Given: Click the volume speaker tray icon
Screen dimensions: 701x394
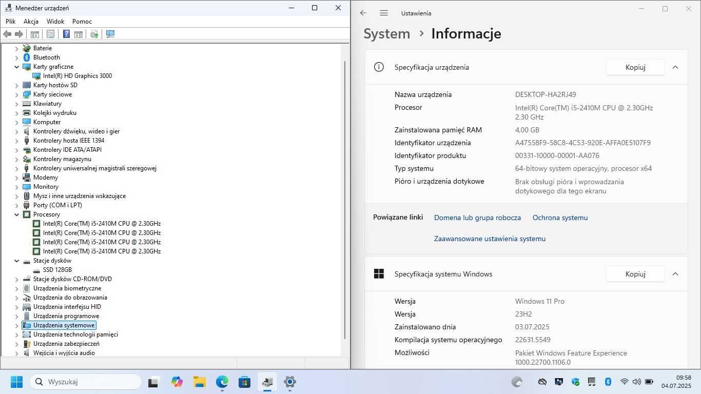Looking at the screenshot, I should coord(637,382).
